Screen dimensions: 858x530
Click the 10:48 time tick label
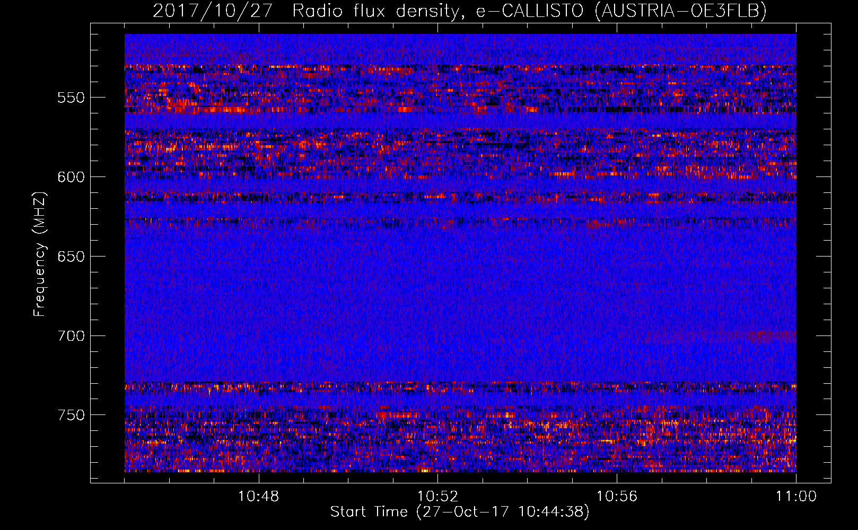pos(258,497)
